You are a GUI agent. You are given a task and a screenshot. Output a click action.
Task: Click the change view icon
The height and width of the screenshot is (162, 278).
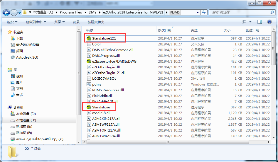245,22
